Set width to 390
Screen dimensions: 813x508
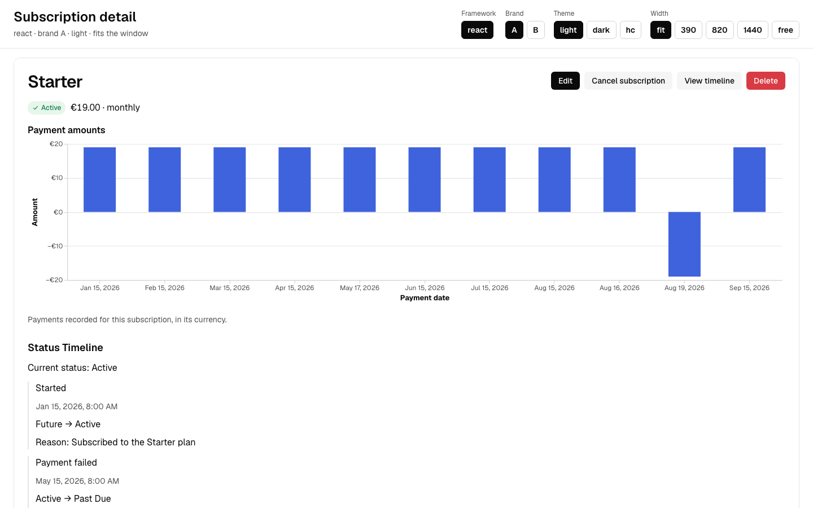[688, 30]
